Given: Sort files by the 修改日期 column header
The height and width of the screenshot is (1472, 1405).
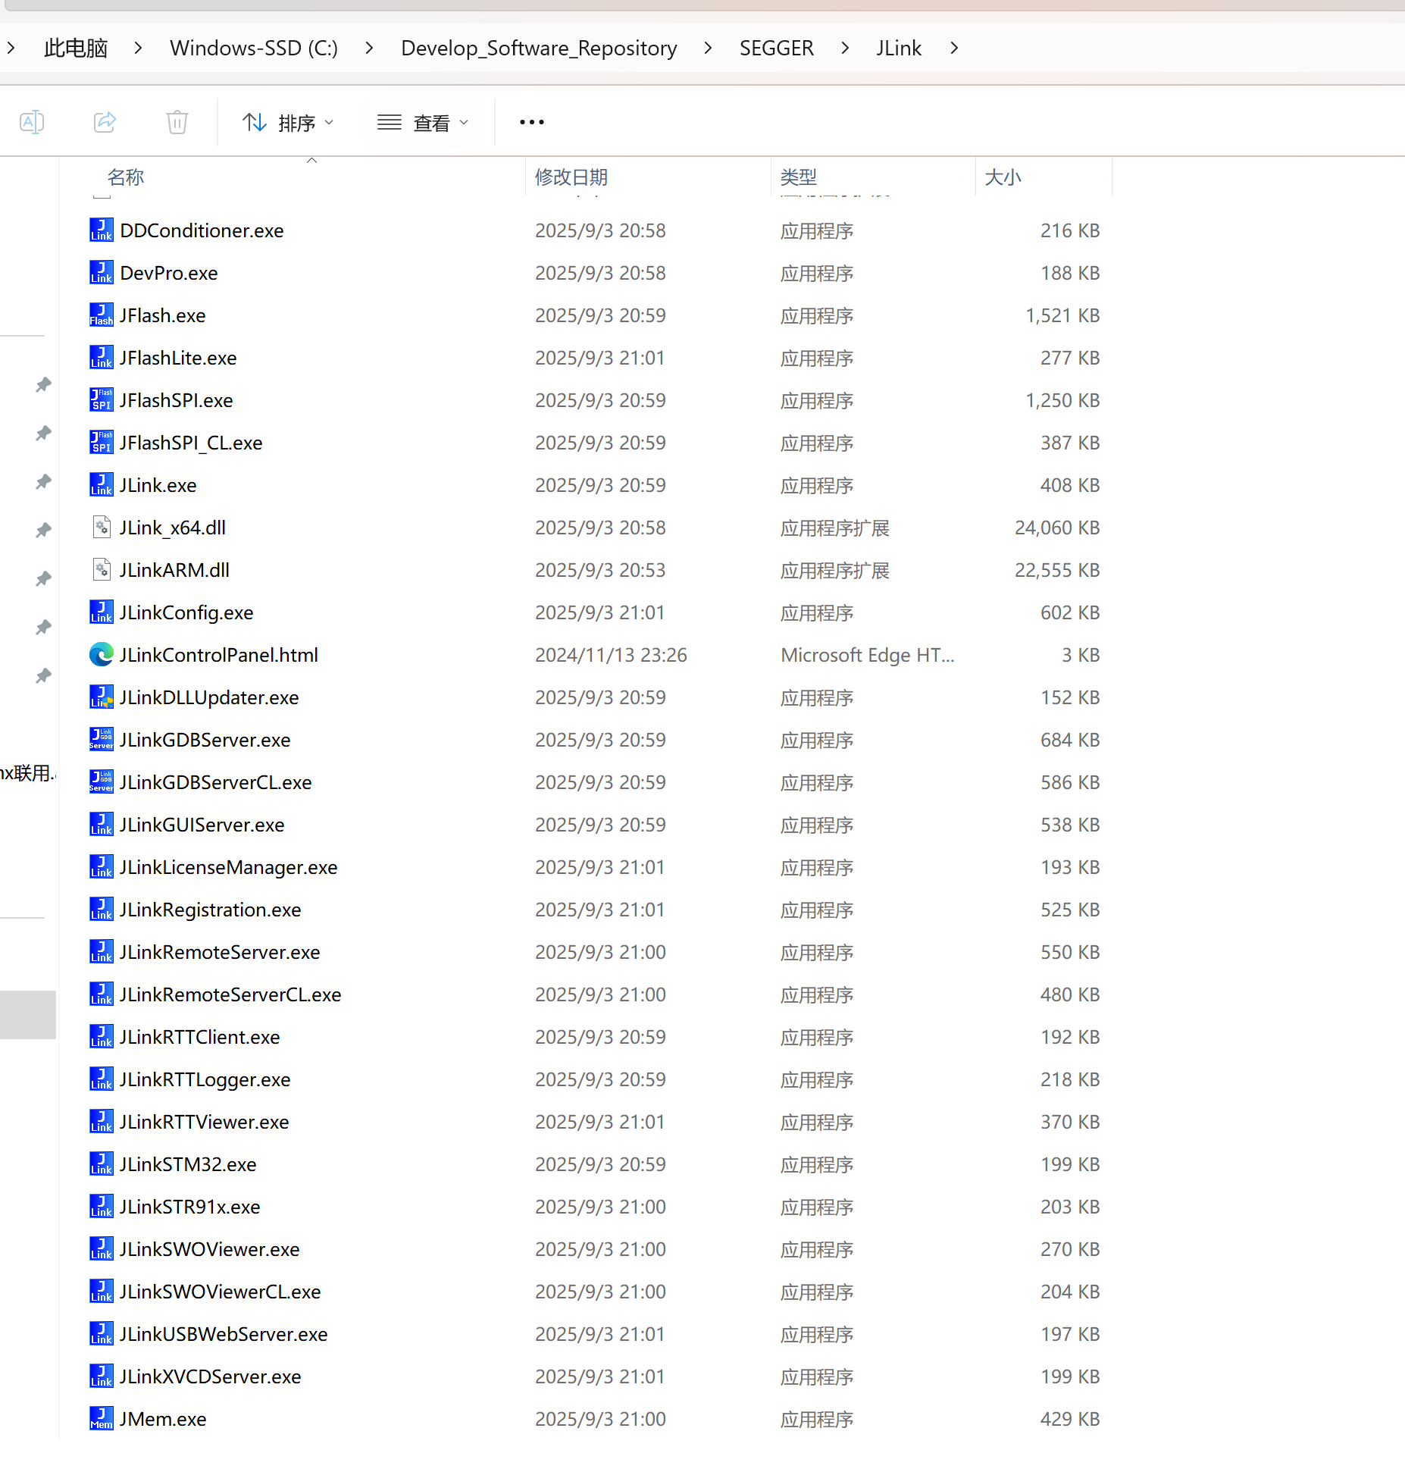Looking at the screenshot, I should [x=571, y=177].
